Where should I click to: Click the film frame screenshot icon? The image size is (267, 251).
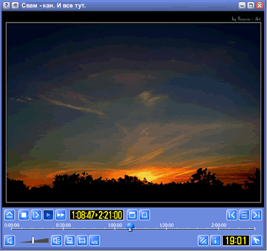(82, 240)
